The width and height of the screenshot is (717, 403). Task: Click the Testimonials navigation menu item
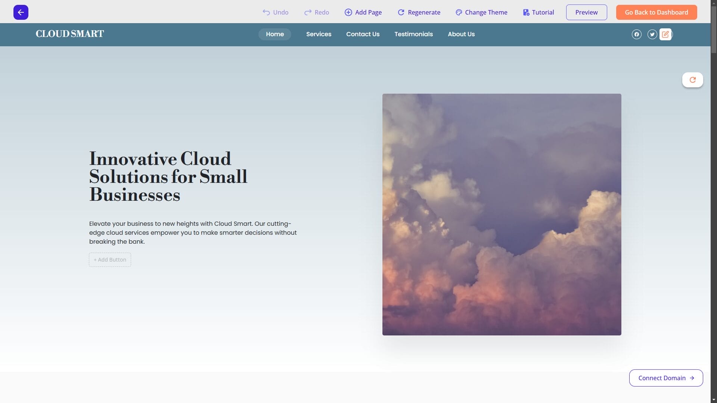coord(414,34)
